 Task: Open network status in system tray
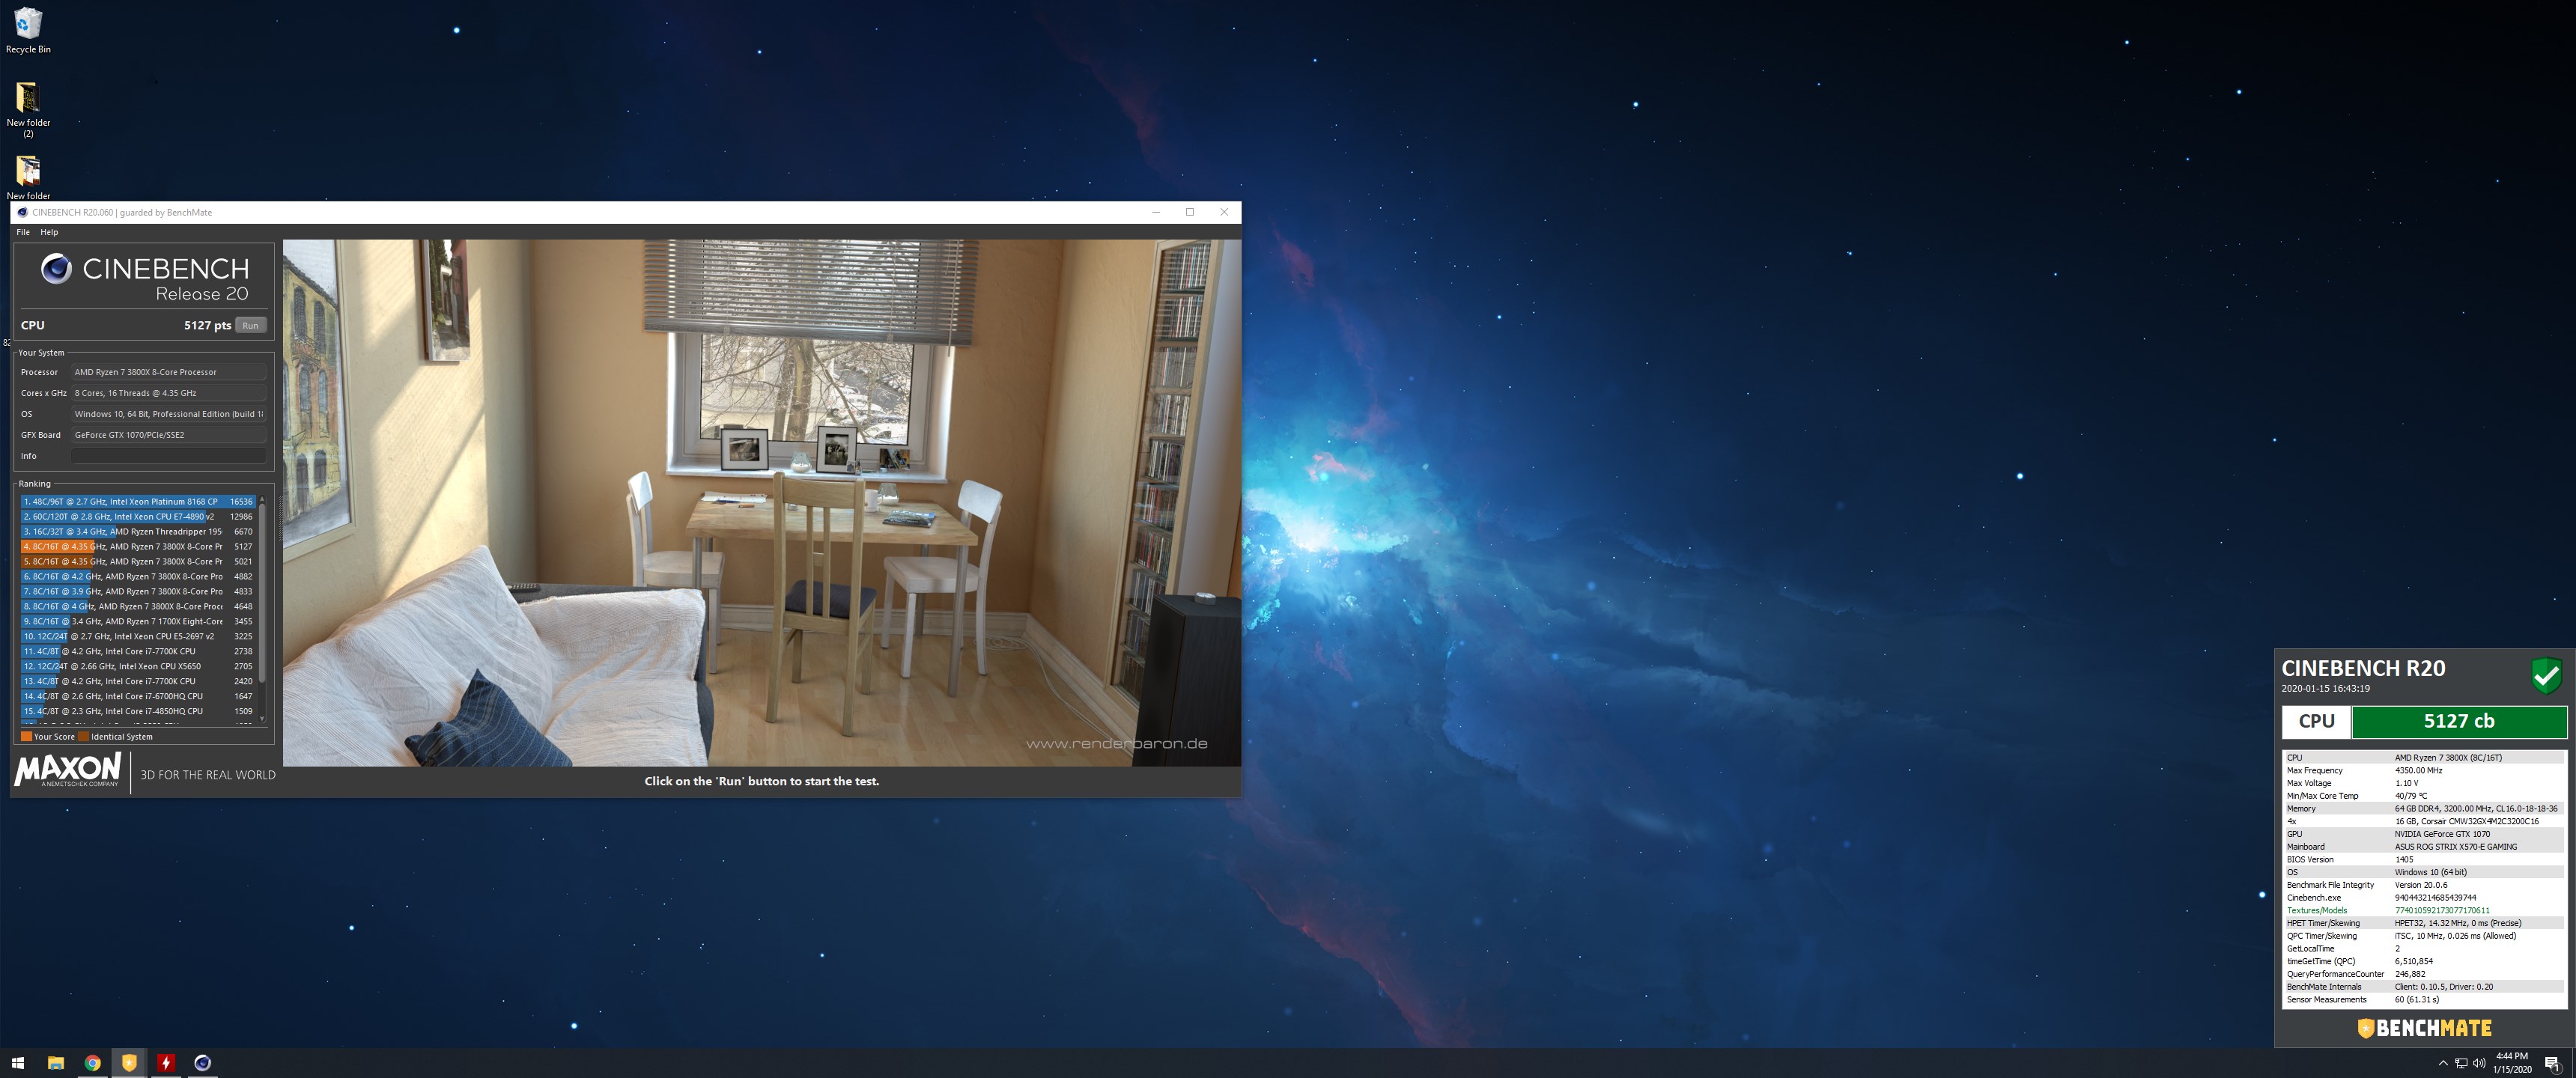(2461, 1063)
